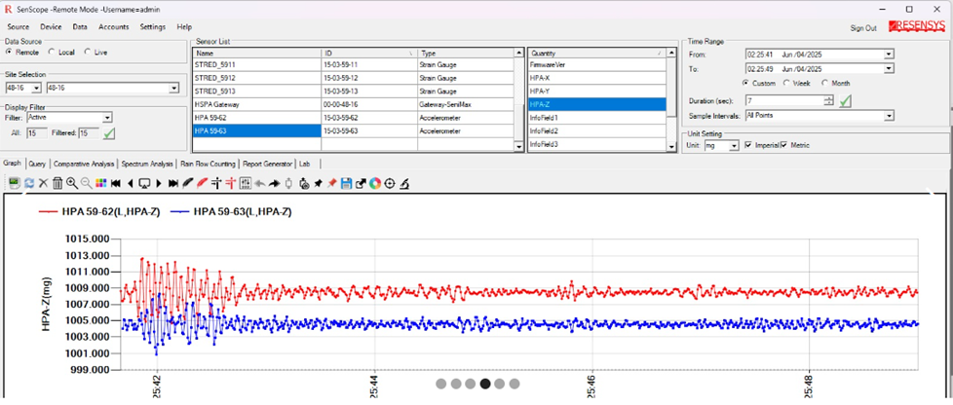Open the Sample Intervals dropdown

pos(889,115)
